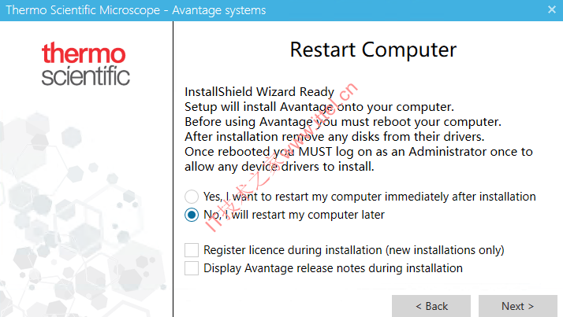Click 'After installation remove any disks' line

[334, 137]
